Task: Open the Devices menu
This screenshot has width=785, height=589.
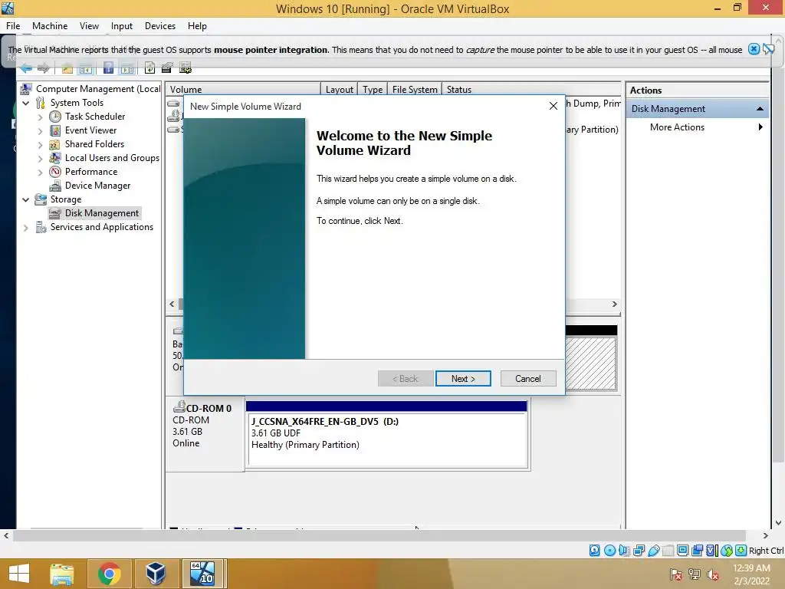Action: point(160,26)
